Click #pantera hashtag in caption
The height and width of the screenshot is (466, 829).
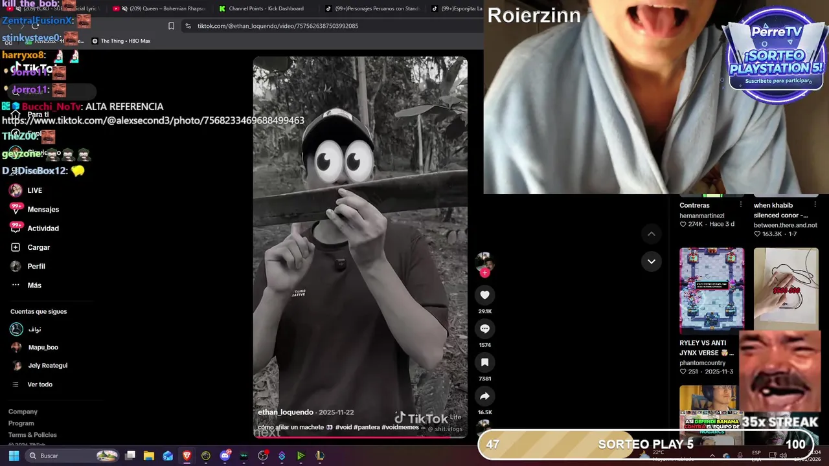coord(367,427)
